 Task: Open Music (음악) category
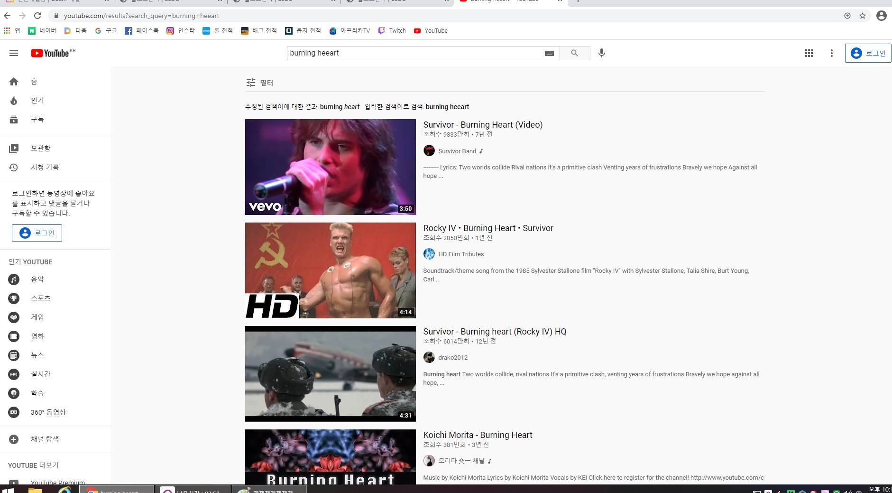pyautogui.click(x=55, y=279)
